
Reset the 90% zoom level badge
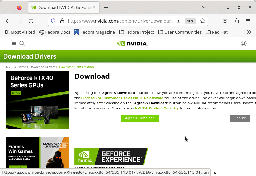(191, 21)
